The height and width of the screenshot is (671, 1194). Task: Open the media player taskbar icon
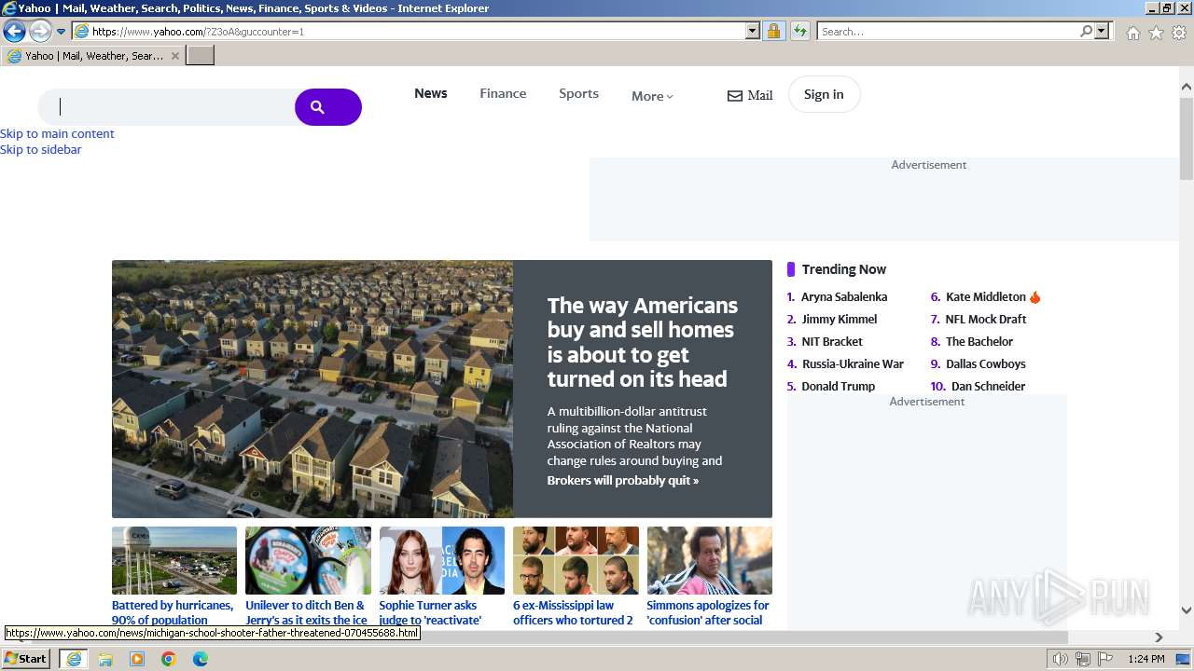click(x=137, y=659)
